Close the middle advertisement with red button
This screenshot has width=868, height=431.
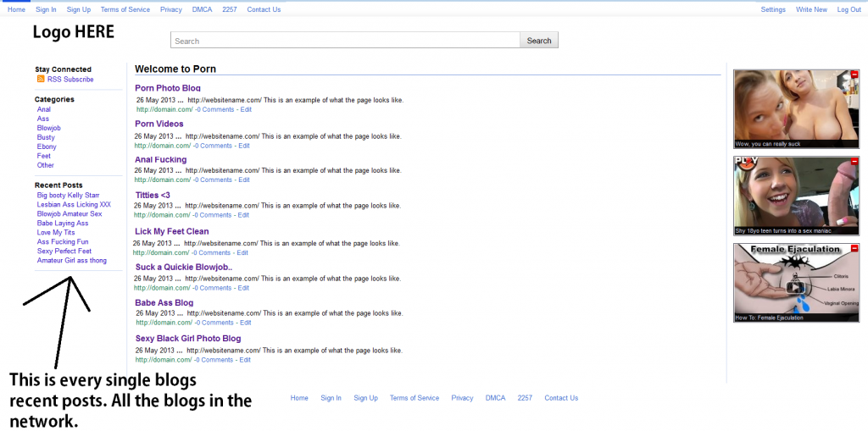(x=854, y=161)
